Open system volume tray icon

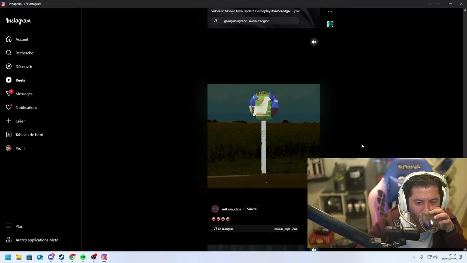coord(435,257)
